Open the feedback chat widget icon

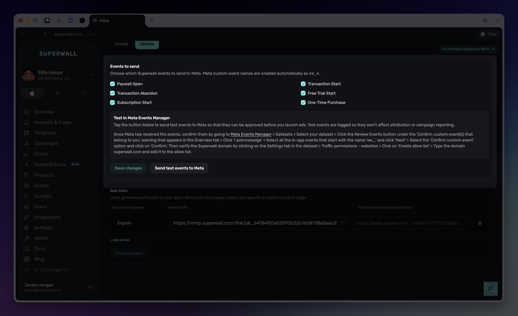(491, 289)
